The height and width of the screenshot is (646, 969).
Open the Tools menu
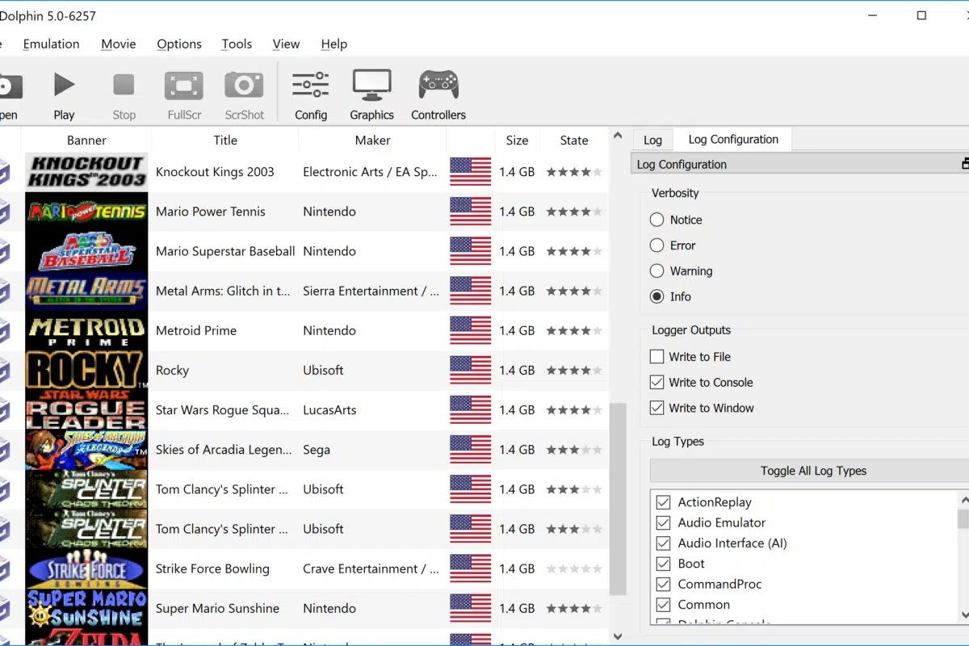click(x=237, y=44)
